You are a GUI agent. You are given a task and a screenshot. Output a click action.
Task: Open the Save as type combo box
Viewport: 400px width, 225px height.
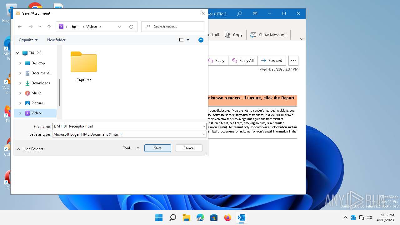[129, 134]
